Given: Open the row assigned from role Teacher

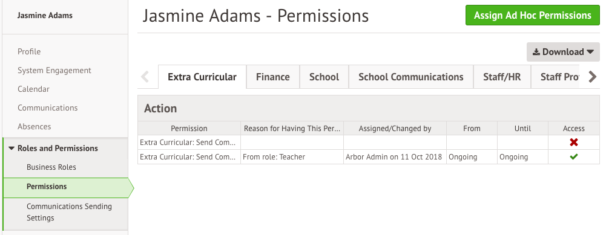Looking at the screenshot, I should tap(368, 156).
